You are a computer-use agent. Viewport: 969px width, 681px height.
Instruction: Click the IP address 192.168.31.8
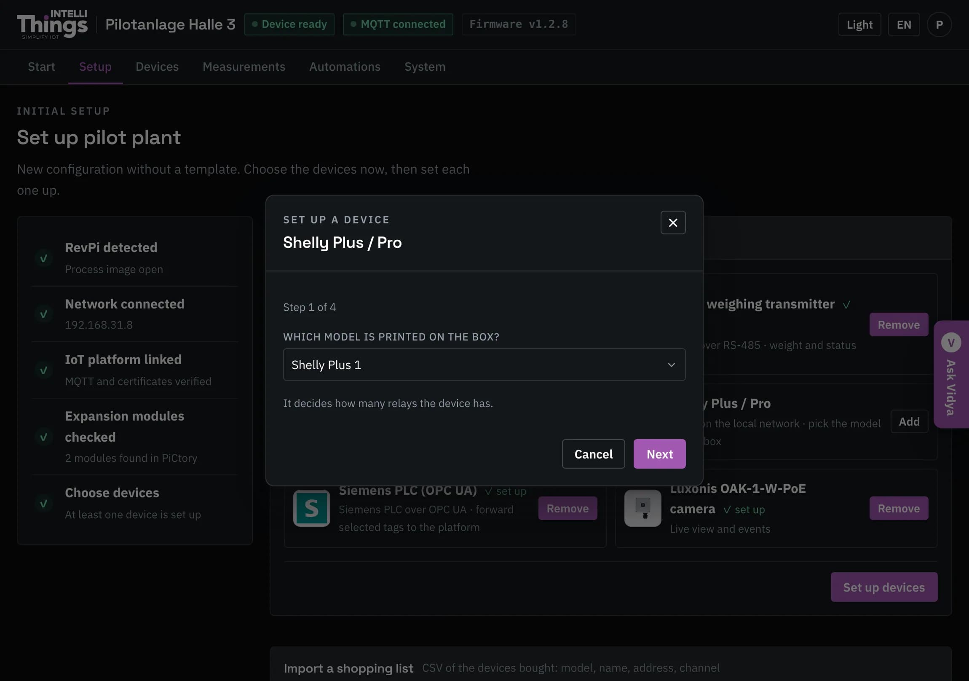click(99, 325)
